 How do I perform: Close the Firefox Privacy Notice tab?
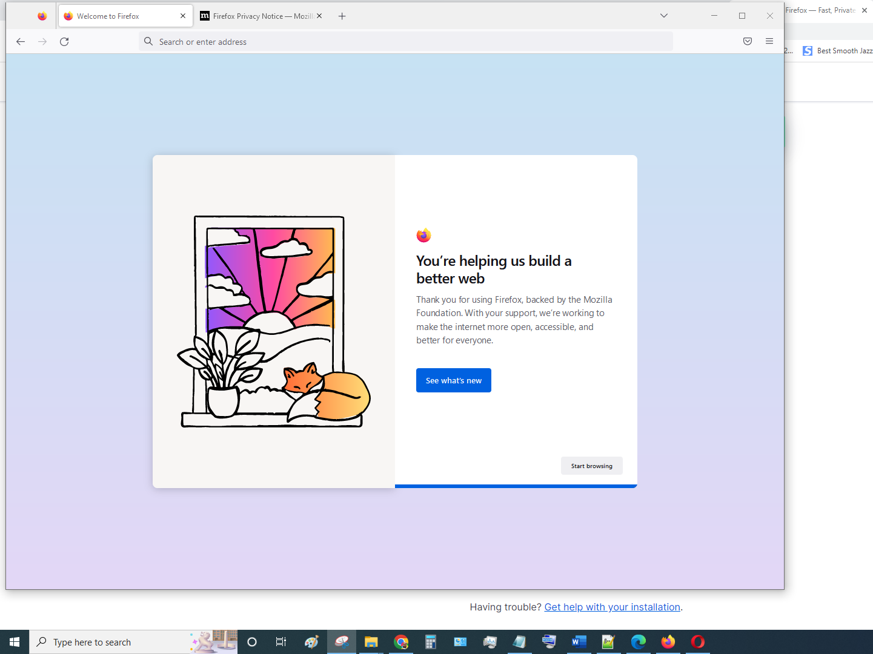pos(319,16)
